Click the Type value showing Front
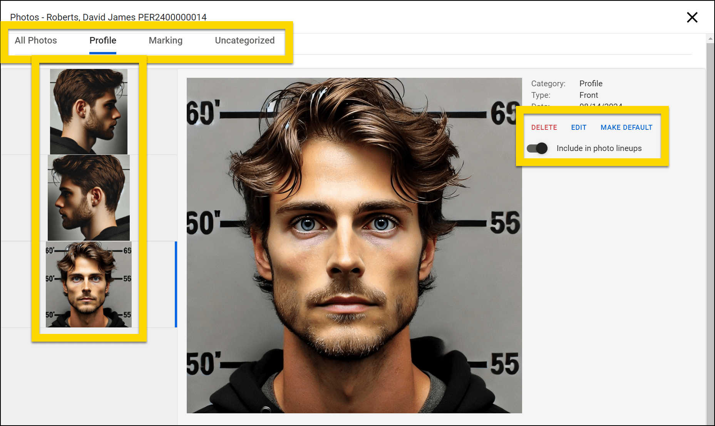 coord(588,95)
